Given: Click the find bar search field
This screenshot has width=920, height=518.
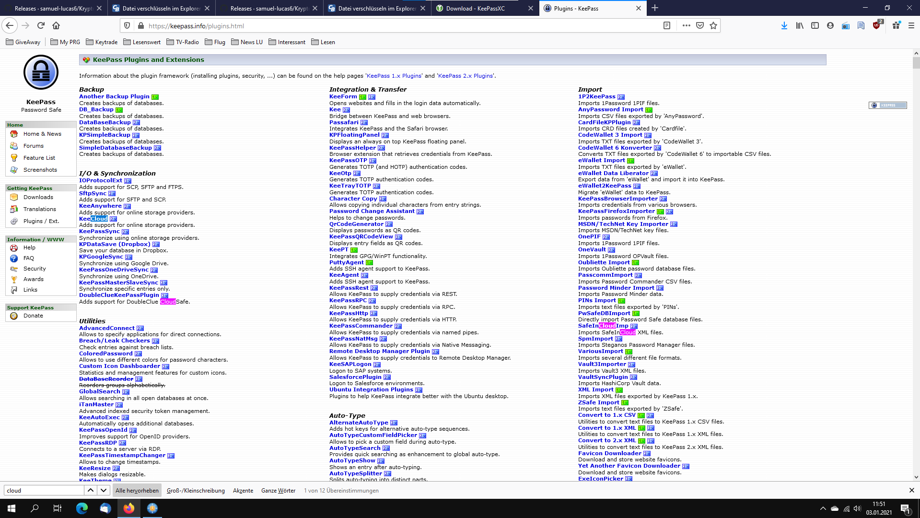Looking at the screenshot, I should click(44, 490).
